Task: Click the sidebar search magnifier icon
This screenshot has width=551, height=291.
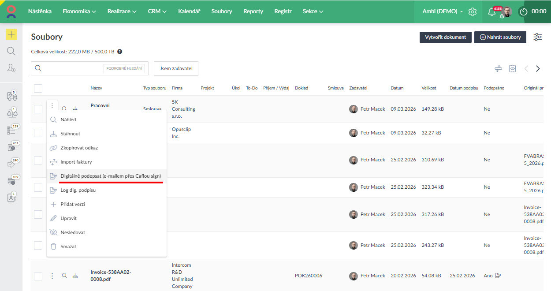Action: pyautogui.click(x=11, y=51)
